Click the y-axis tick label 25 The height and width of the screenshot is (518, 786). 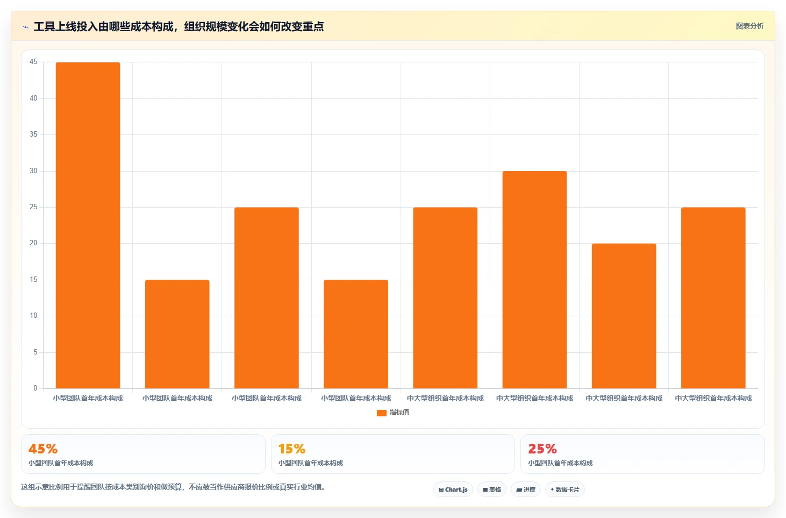pos(33,207)
